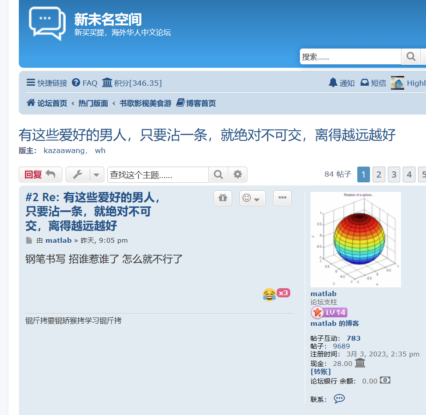The width and height of the screenshot is (426, 415).
Task: Click post text 钢笔书写 招谁惹谁了
Action: click(x=104, y=259)
